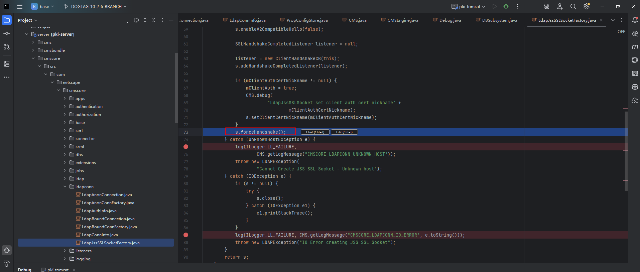Open the Debug tool window bug icon

7,250
